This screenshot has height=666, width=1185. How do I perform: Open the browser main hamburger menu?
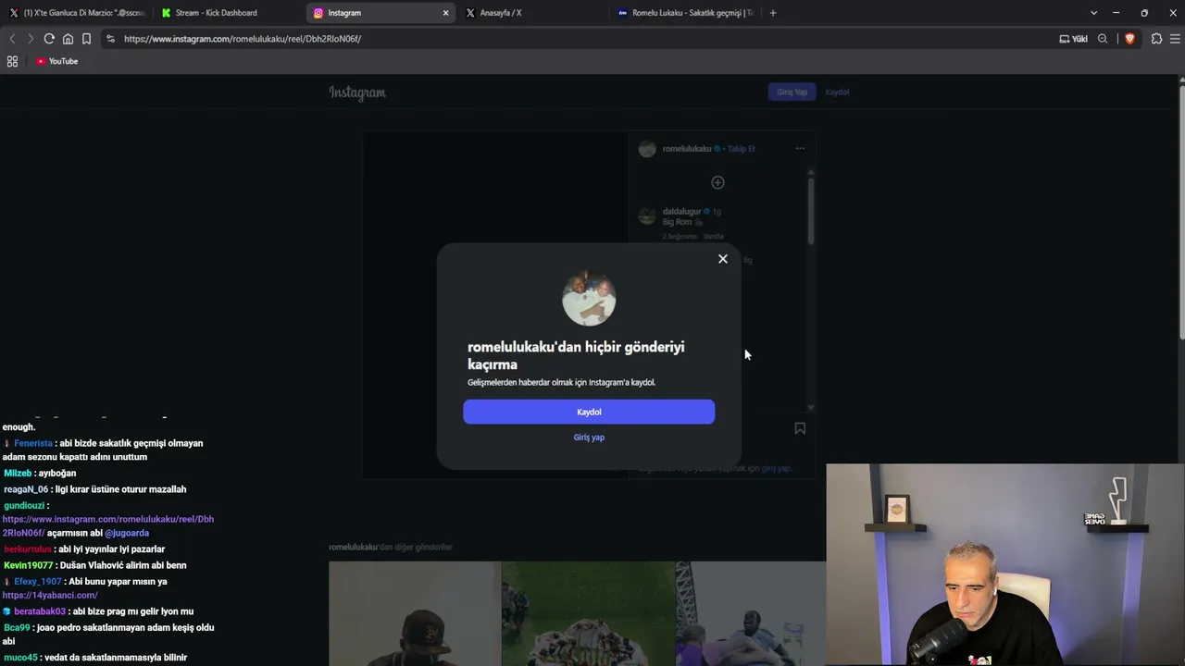click(x=1175, y=39)
